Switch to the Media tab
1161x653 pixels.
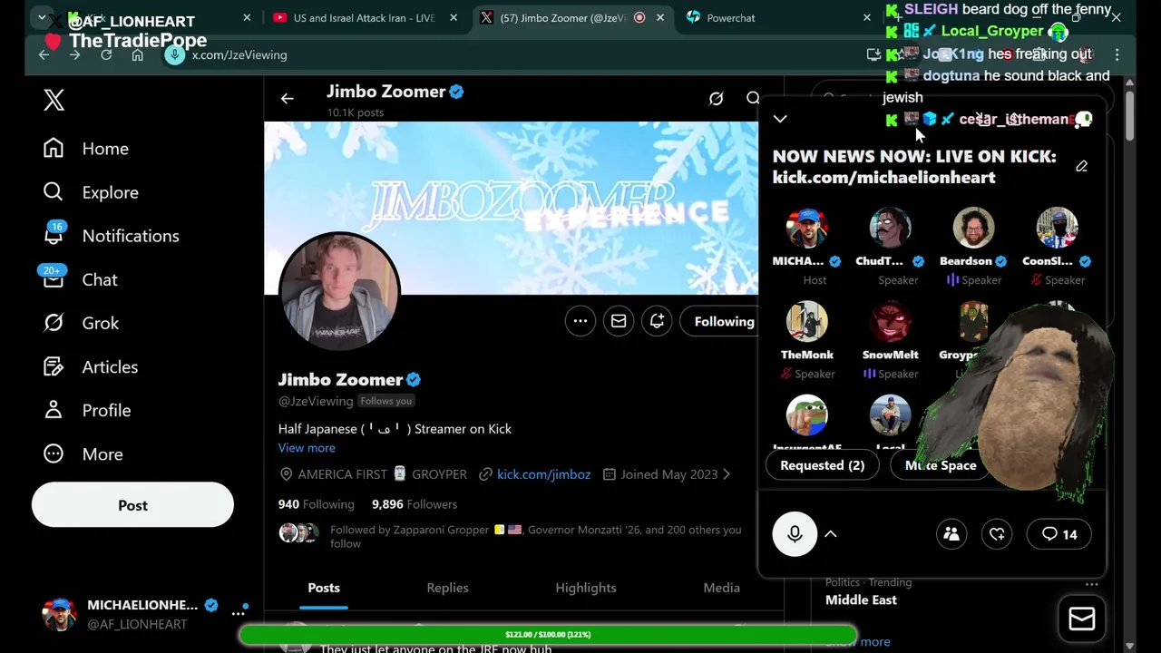(x=722, y=588)
